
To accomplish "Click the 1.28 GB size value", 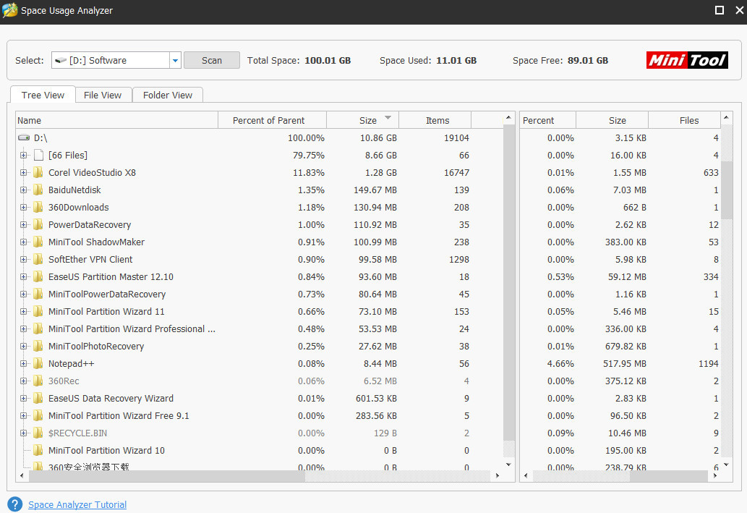I will click(x=381, y=173).
